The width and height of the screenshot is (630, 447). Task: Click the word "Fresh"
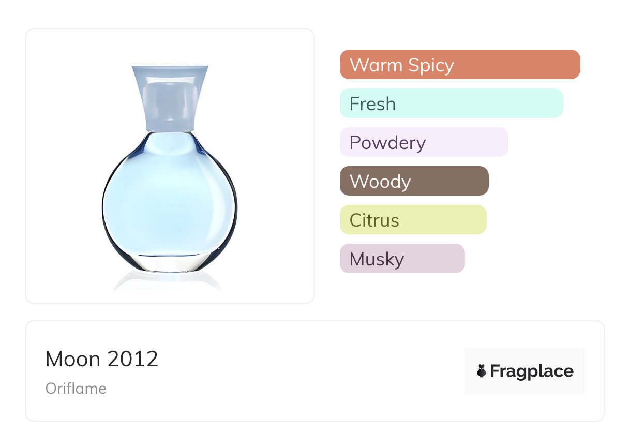(x=372, y=104)
